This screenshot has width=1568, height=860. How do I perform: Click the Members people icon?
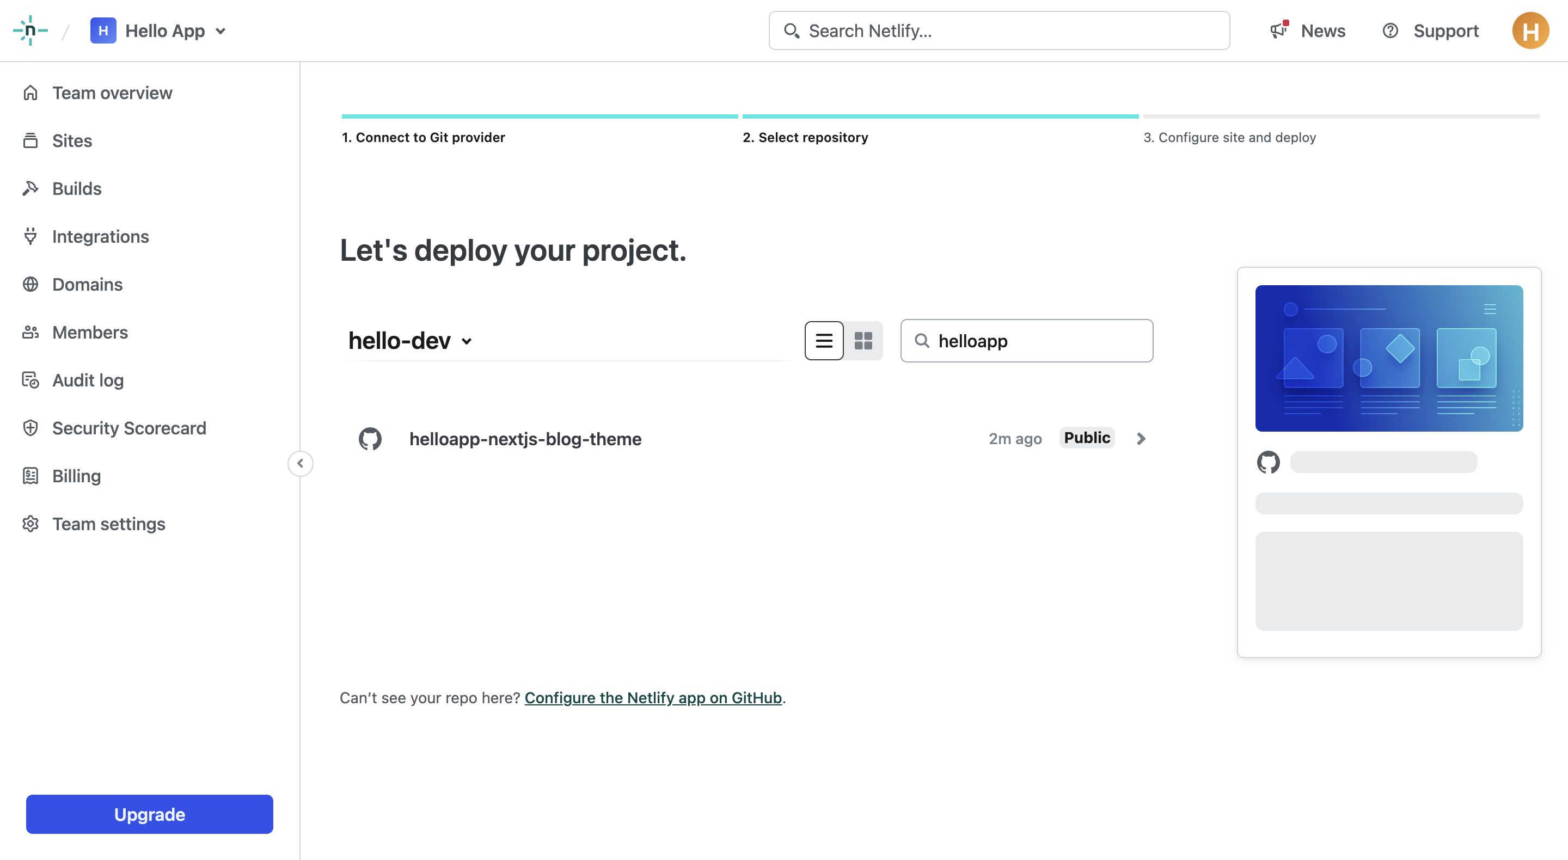point(30,333)
